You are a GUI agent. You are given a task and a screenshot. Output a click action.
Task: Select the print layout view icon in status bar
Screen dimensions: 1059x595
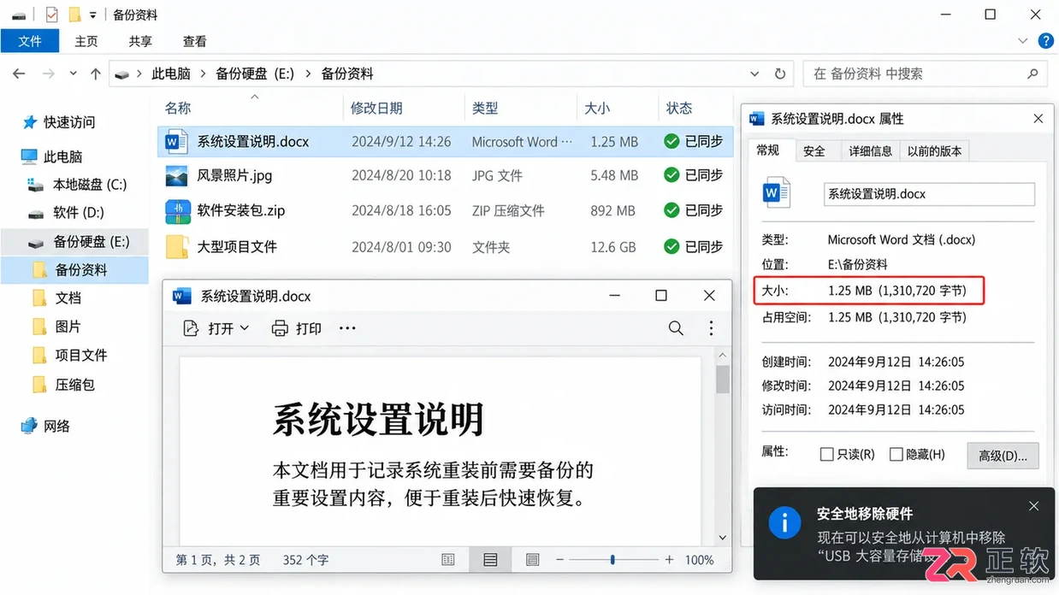coord(490,560)
